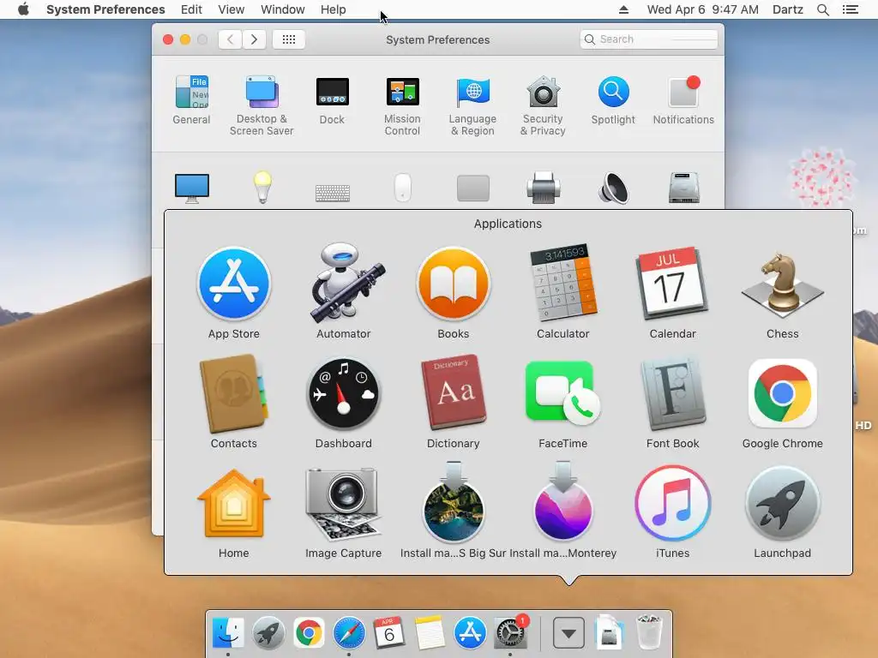Open the Displays monitor icon in System Preferences

point(191,188)
